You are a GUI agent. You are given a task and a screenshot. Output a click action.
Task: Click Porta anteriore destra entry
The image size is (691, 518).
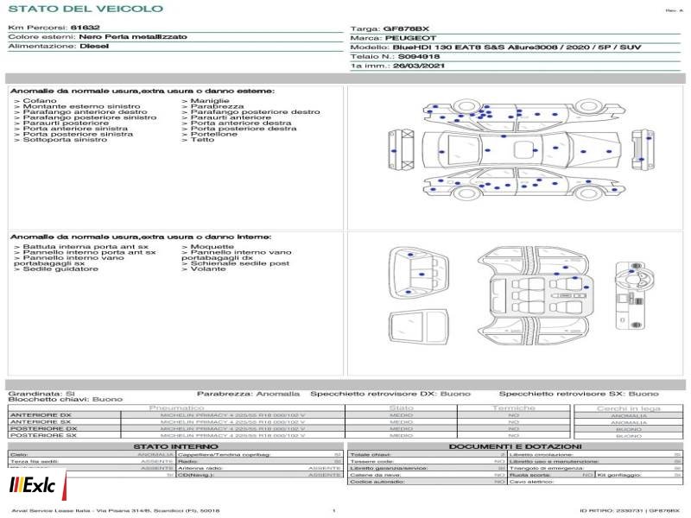(x=236, y=123)
